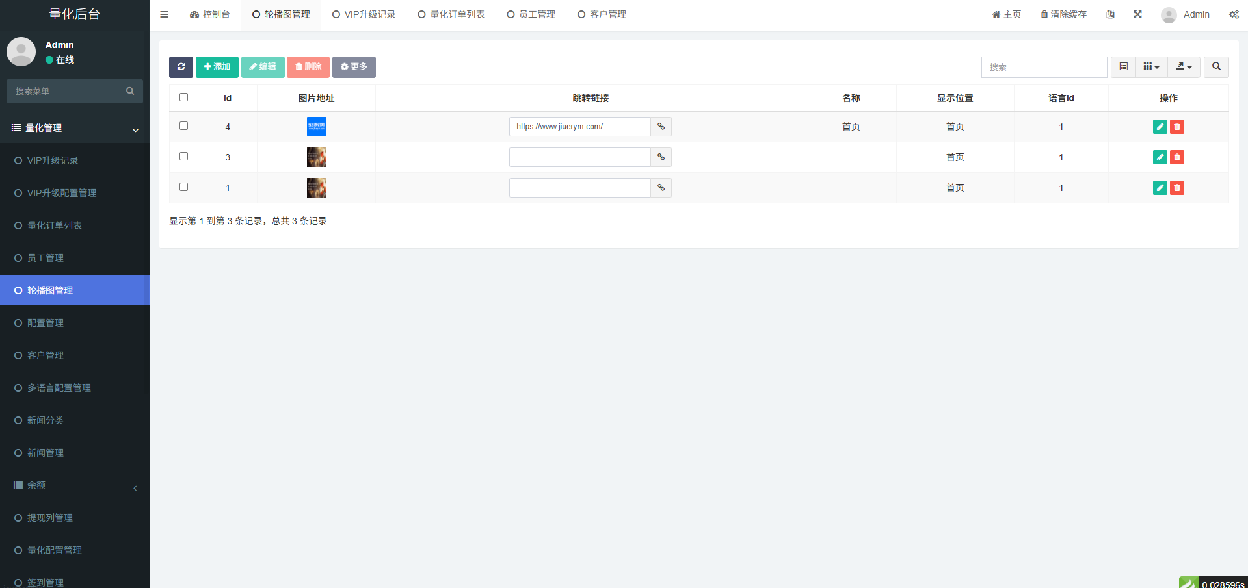Enter fullscreen mode via expand icon
The image size is (1248, 588).
click(x=1137, y=14)
